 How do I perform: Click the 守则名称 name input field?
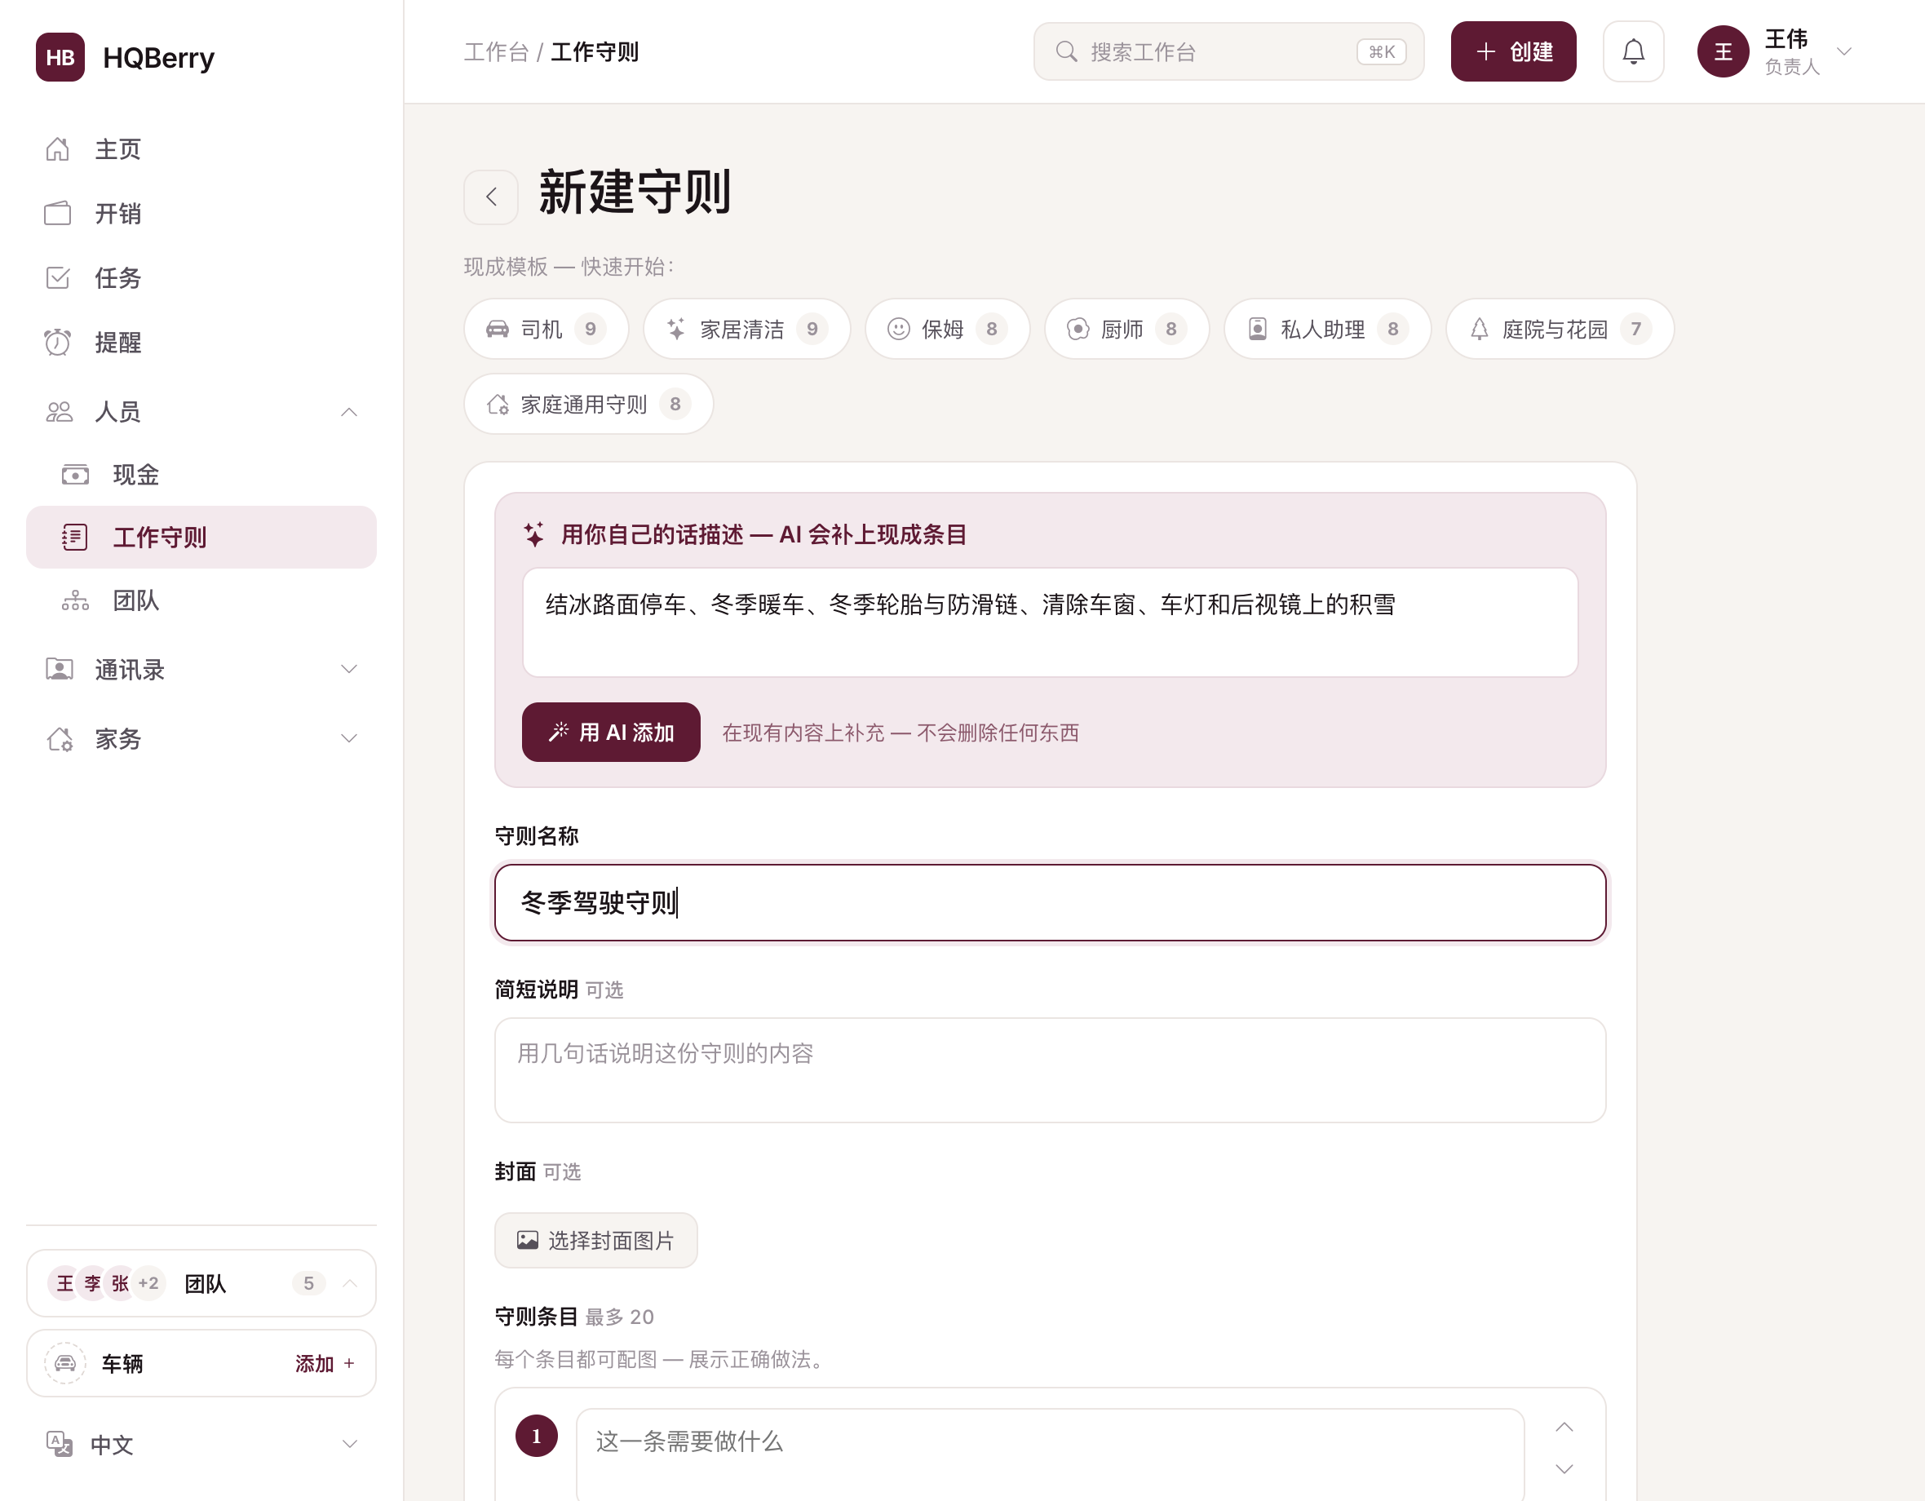click(1050, 902)
